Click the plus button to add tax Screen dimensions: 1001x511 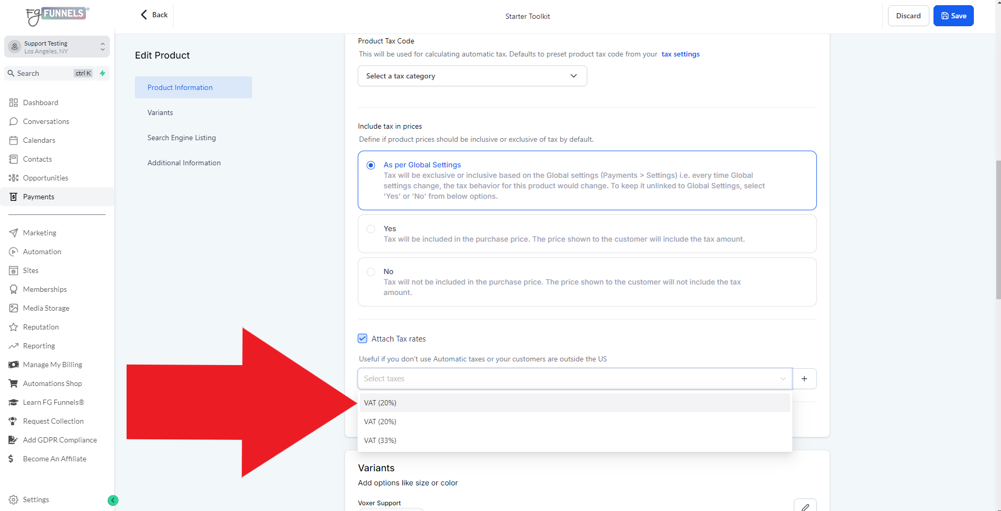coord(804,379)
